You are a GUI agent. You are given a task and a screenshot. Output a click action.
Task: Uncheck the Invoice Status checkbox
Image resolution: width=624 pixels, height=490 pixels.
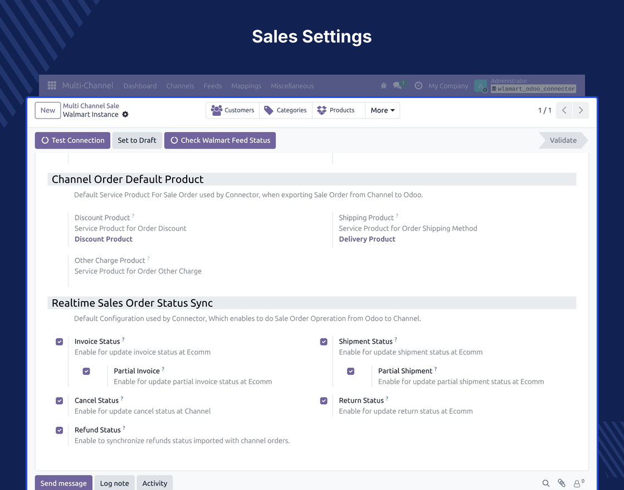point(59,342)
